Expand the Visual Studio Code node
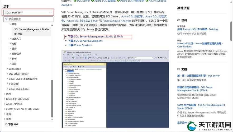The height and width of the screenshot is (132, 233). click(x=7, y=89)
